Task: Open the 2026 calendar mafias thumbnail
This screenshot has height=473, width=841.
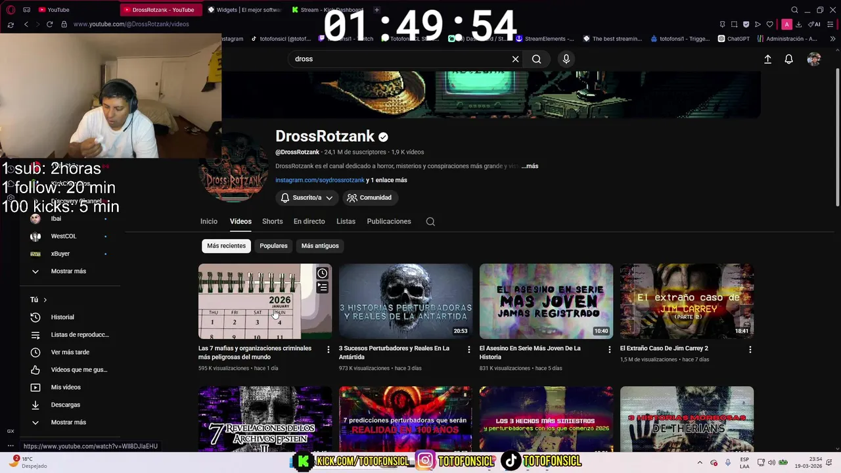Action: 265,302
